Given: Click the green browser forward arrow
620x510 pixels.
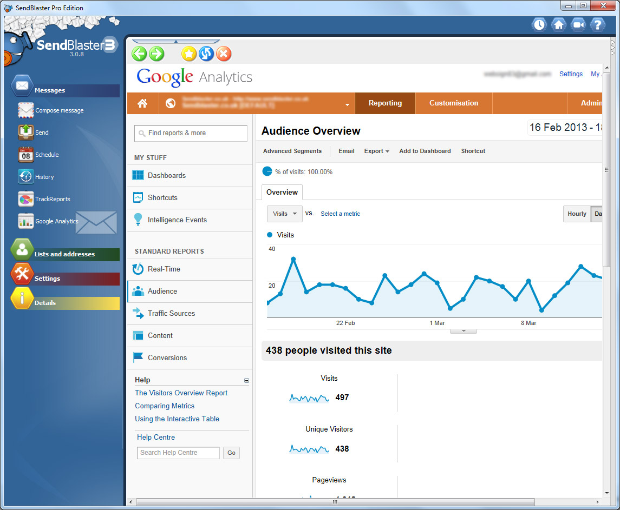Looking at the screenshot, I should click(x=156, y=54).
